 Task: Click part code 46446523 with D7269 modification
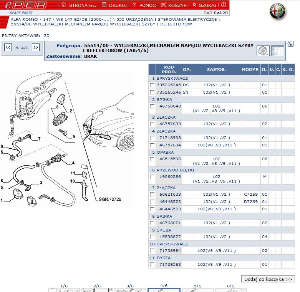pyautogui.click(x=170, y=201)
